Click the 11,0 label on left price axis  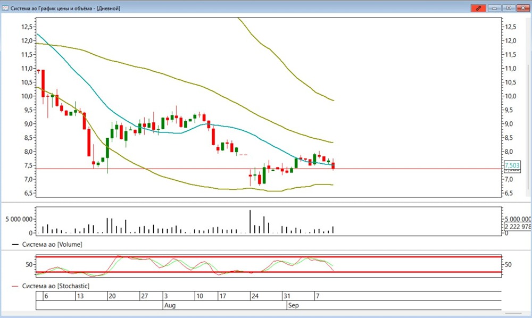point(27,69)
